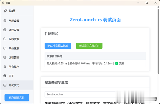Click the clipboard icon for 所有程序
The image size is (160, 104).
coord(5,67)
